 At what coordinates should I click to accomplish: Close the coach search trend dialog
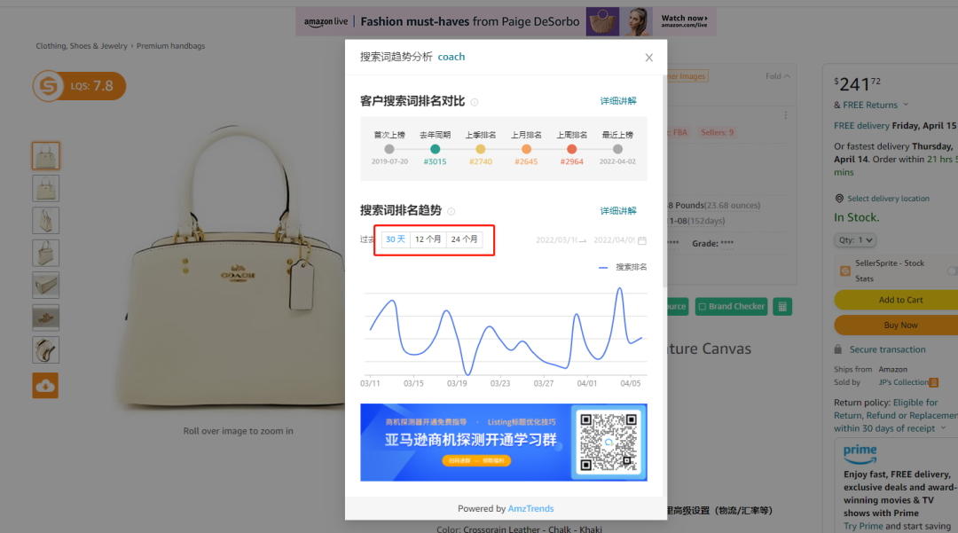(x=648, y=58)
